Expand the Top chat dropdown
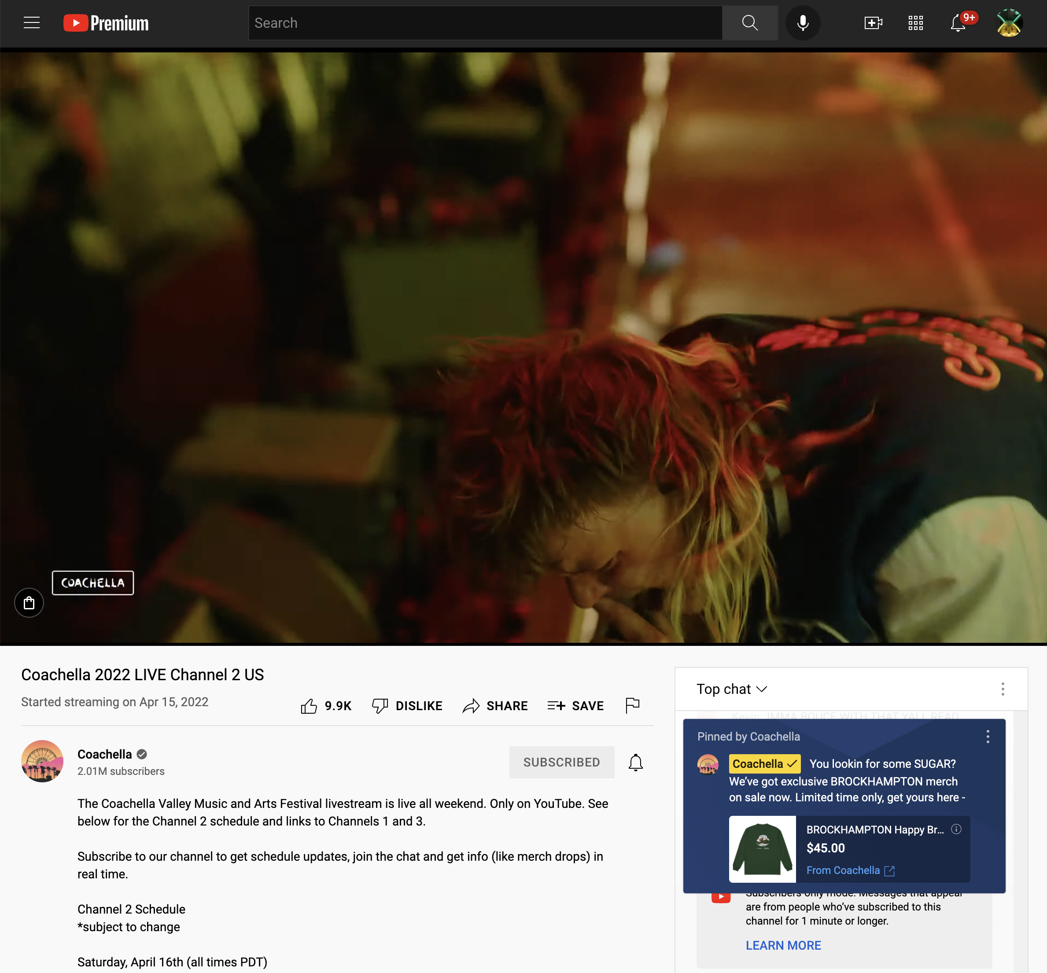1047x973 pixels. (731, 689)
